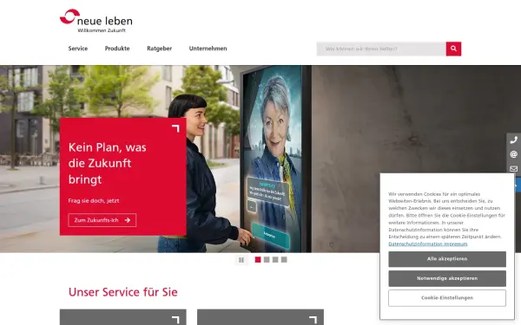Click the 'Frag sie doch, jetzt' text
521x325 pixels.
pos(94,201)
